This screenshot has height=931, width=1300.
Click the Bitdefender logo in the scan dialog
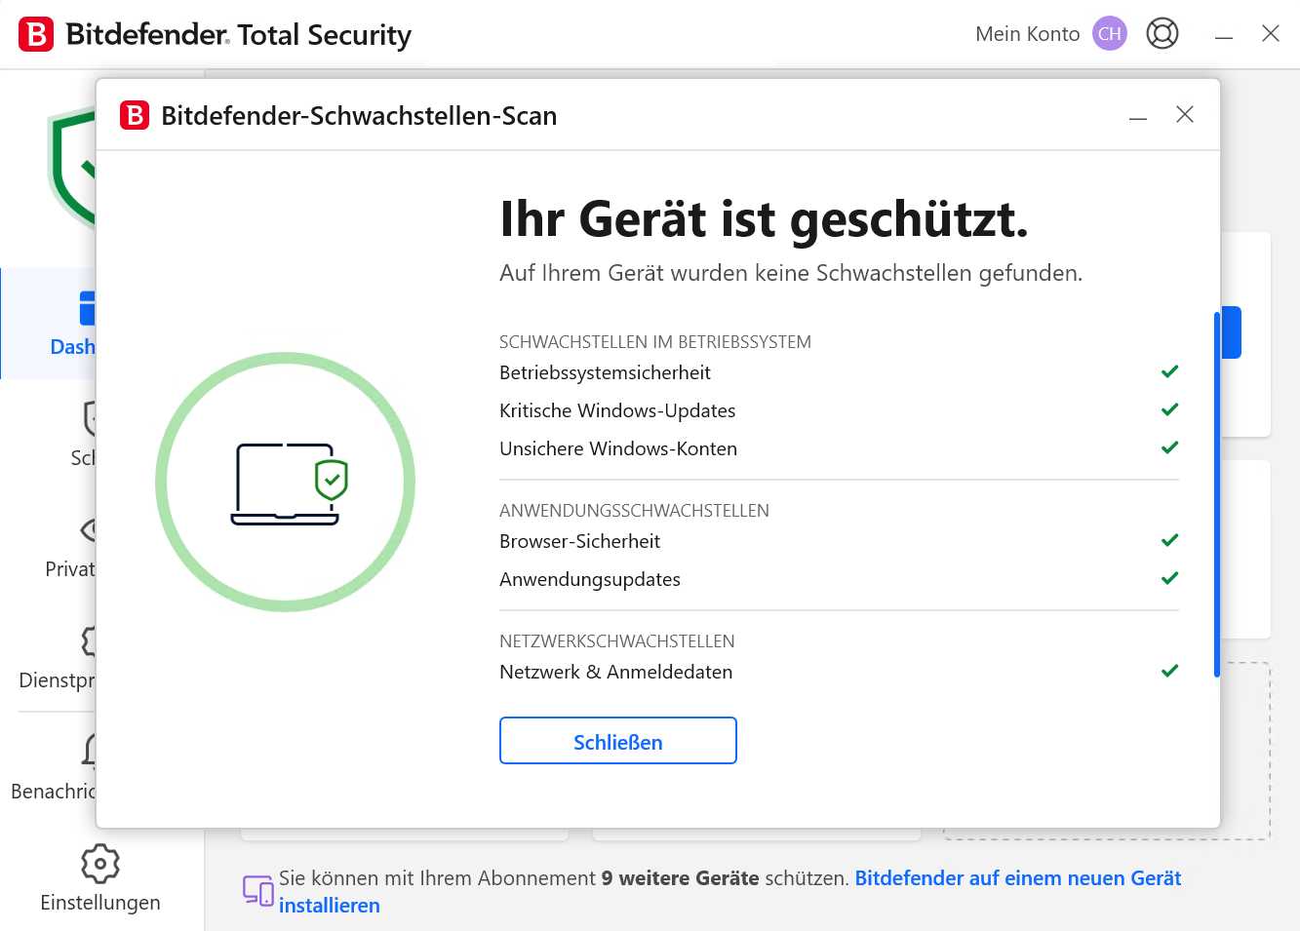[x=135, y=115]
